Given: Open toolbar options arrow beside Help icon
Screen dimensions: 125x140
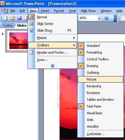Looking at the screenshot, I should click(x=115, y=18).
